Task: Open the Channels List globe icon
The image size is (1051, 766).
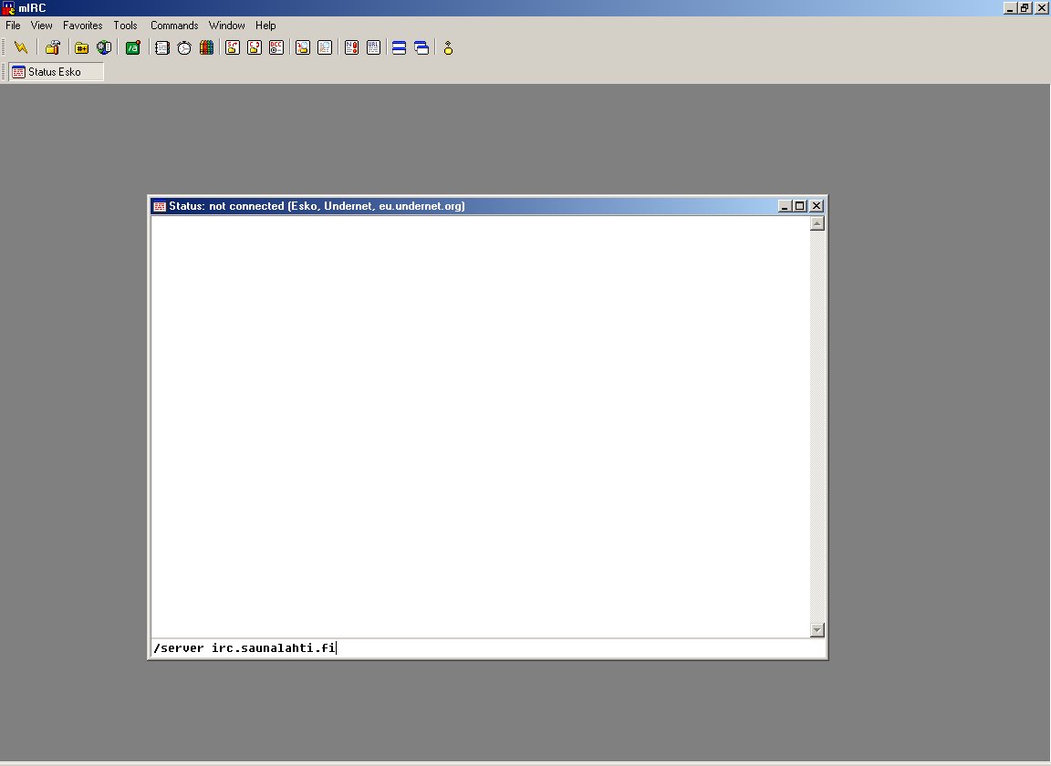Action: 104,47
